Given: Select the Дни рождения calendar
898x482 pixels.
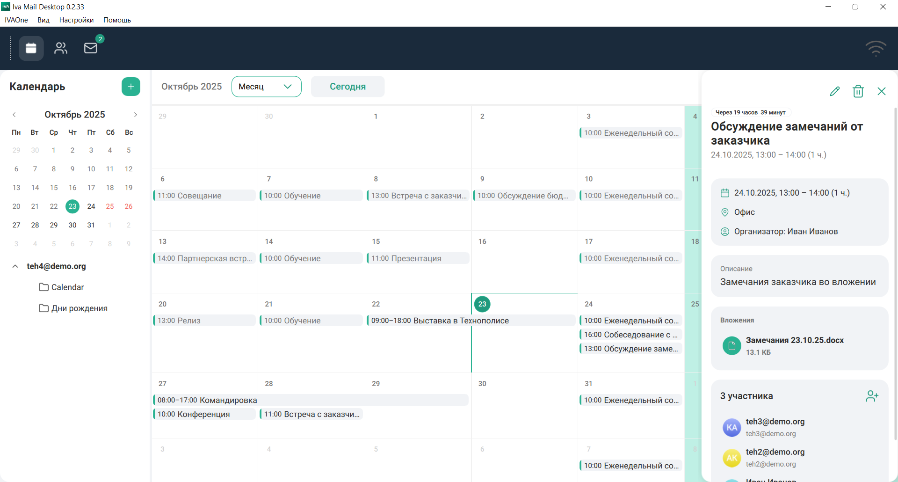Looking at the screenshot, I should [x=79, y=308].
